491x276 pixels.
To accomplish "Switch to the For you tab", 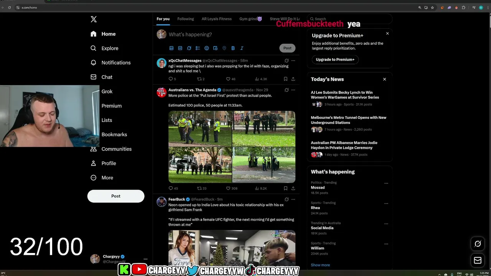I will [x=163, y=19].
